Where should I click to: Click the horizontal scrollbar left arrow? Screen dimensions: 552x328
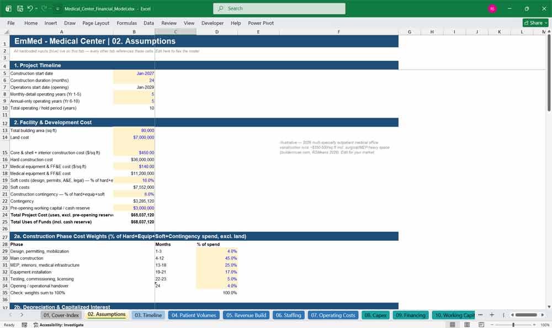(512, 315)
